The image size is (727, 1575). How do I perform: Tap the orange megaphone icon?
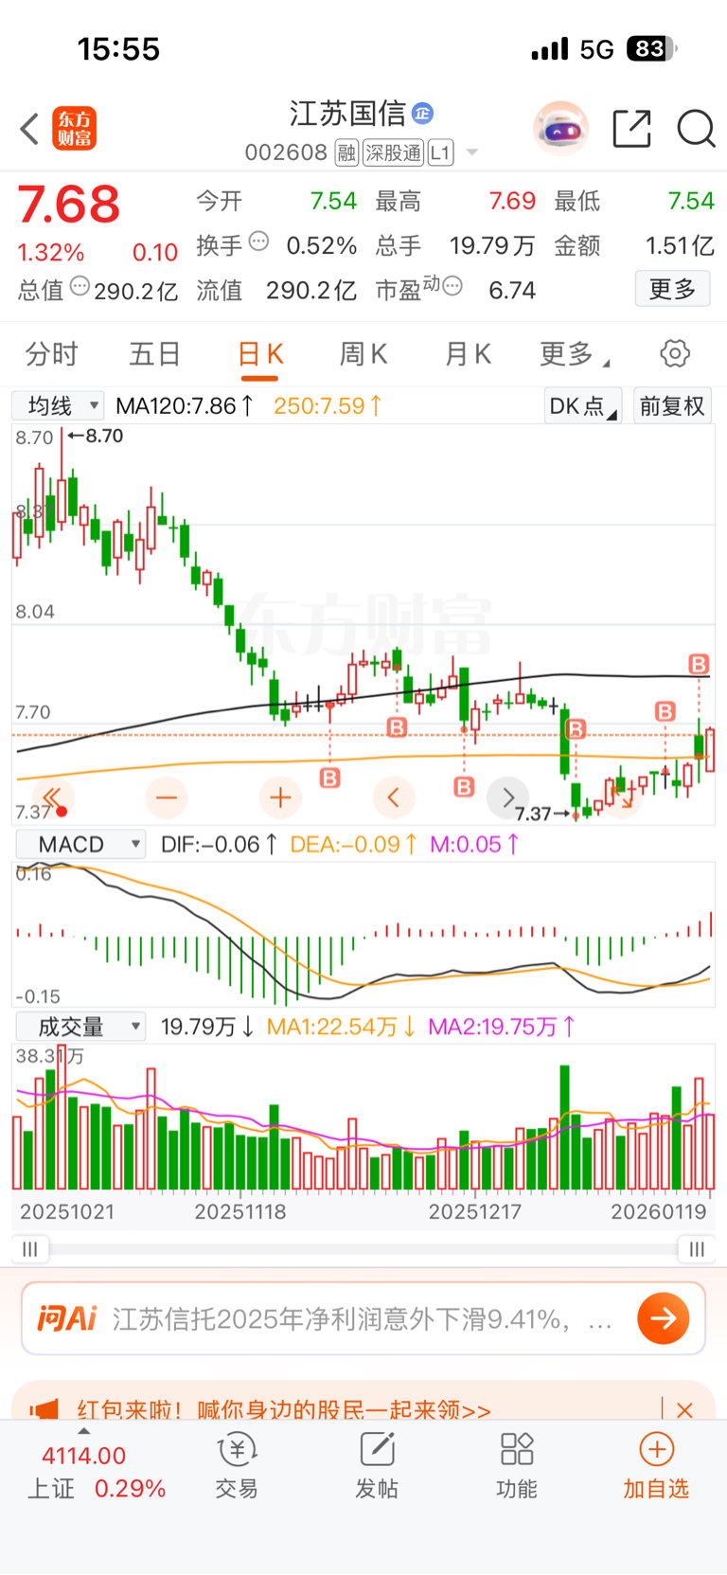click(x=44, y=1409)
